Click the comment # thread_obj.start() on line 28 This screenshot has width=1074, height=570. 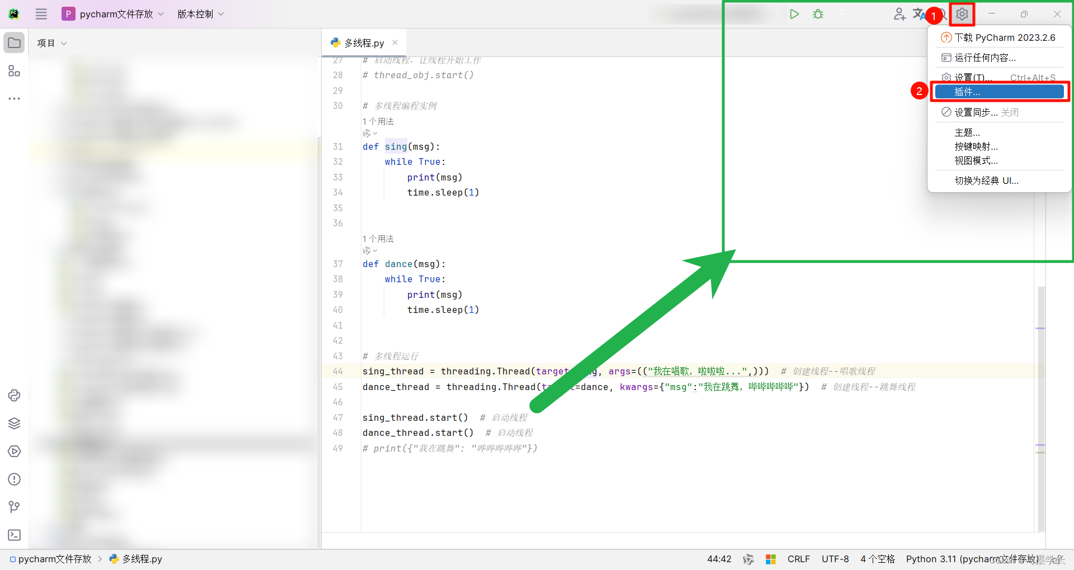click(418, 75)
